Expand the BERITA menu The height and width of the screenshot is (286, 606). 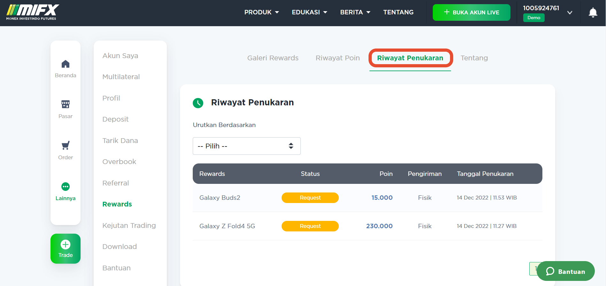click(355, 12)
